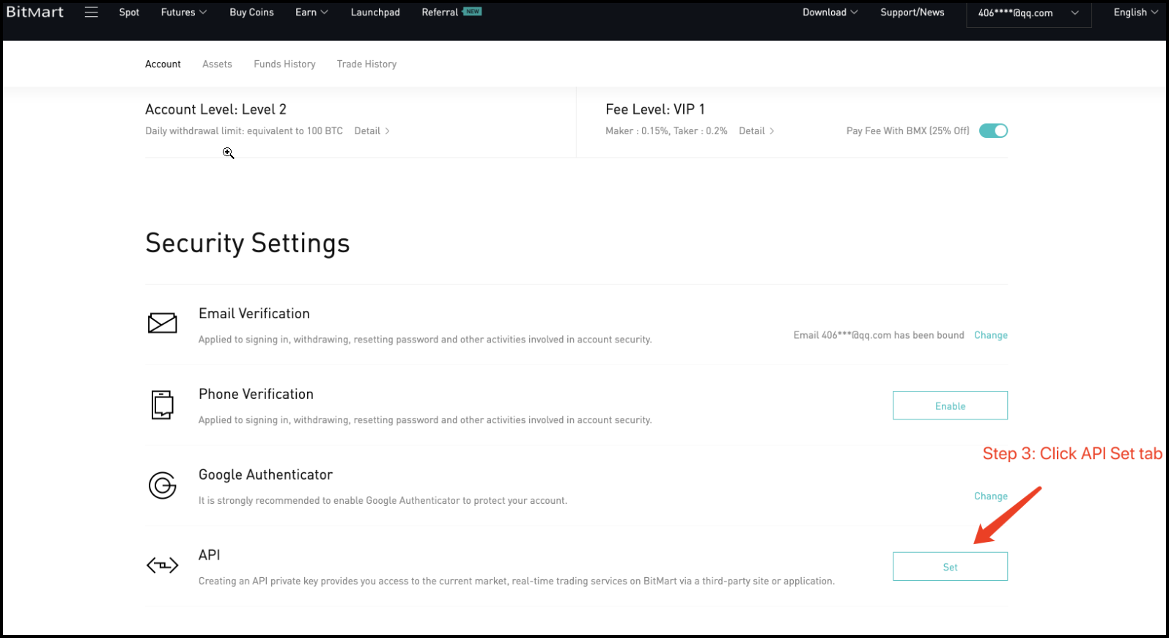Click the Phone Verification device icon

162,405
